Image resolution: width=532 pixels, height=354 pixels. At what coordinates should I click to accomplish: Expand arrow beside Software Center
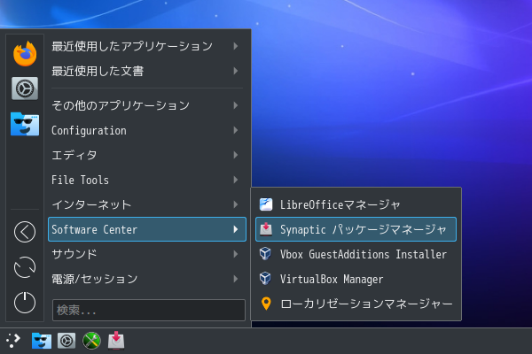pyautogui.click(x=236, y=229)
